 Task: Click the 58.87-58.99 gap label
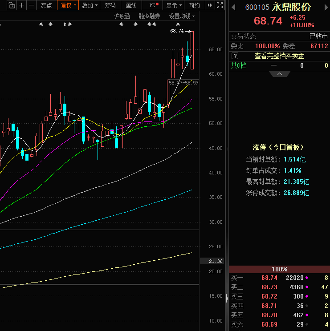click(183, 83)
